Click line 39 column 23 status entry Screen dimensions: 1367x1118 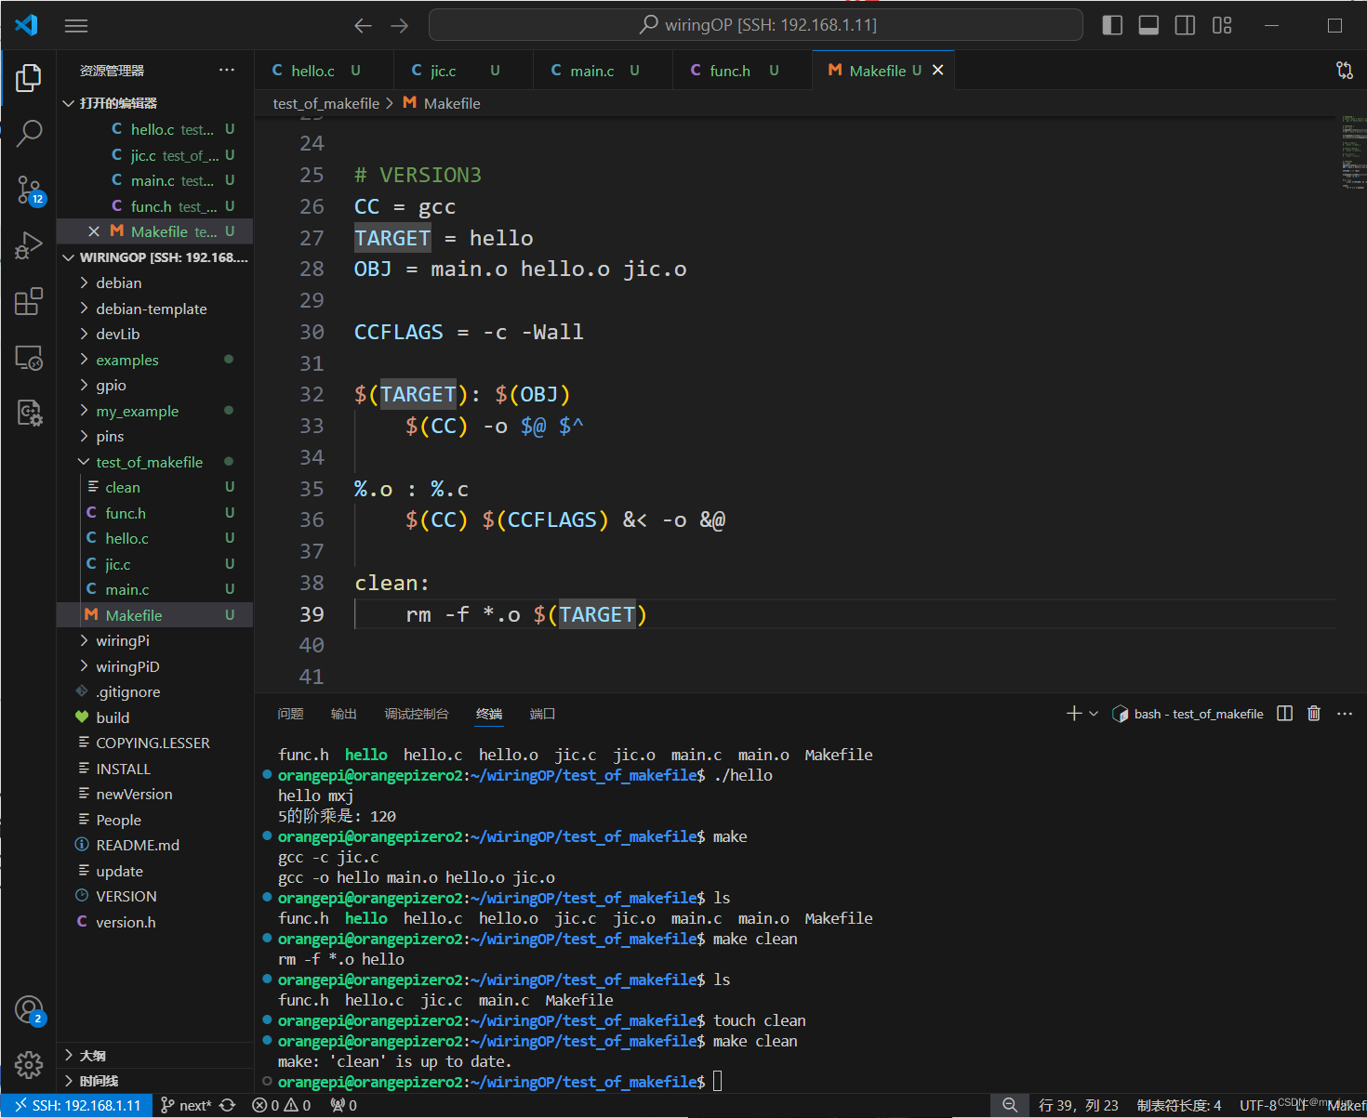tap(1078, 1105)
